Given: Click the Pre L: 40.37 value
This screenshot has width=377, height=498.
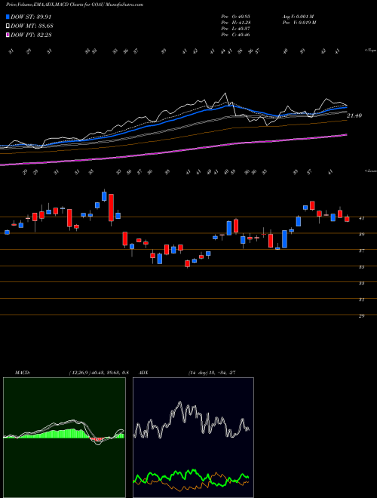Looking at the screenshot, I should (x=236, y=29).
